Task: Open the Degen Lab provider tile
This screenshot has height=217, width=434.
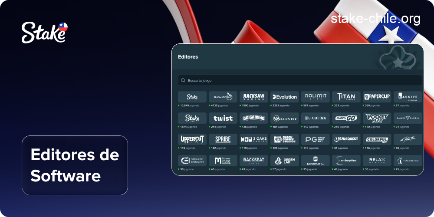Action: click(x=285, y=161)
